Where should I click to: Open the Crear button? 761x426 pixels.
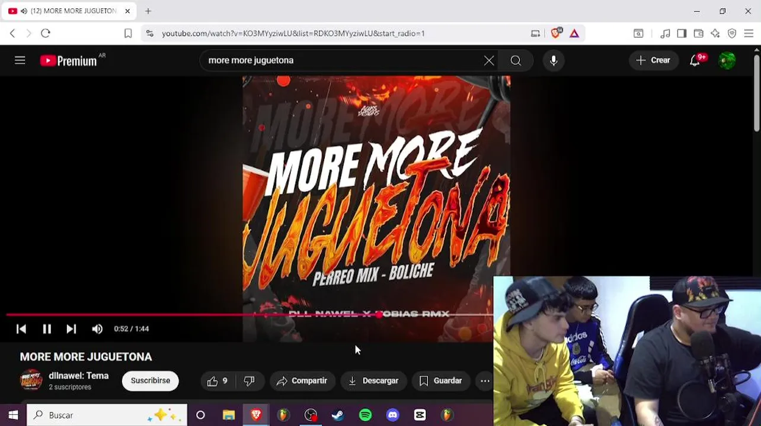click(653, 60)
